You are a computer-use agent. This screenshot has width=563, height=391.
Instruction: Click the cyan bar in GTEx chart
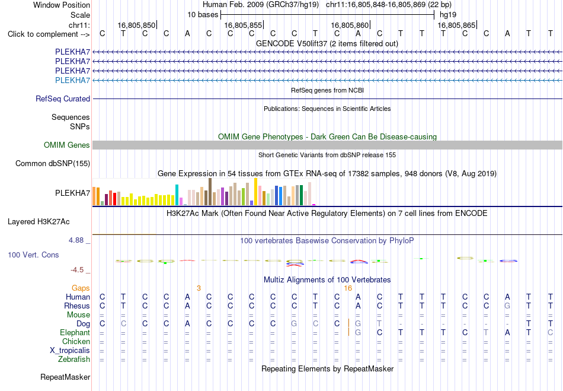177,195
